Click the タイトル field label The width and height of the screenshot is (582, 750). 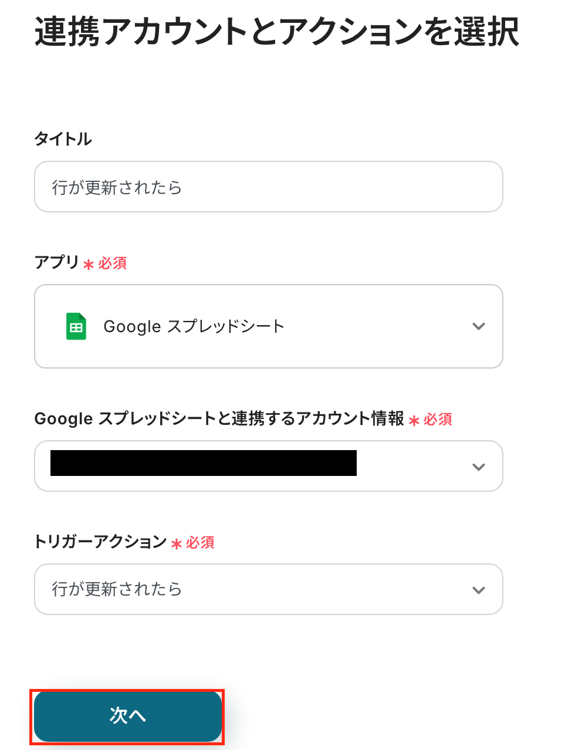click(x=63, y=139)
